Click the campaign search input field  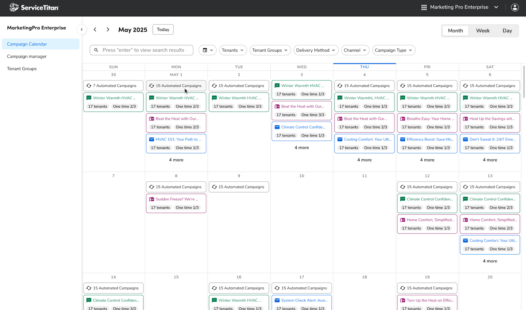142,50
